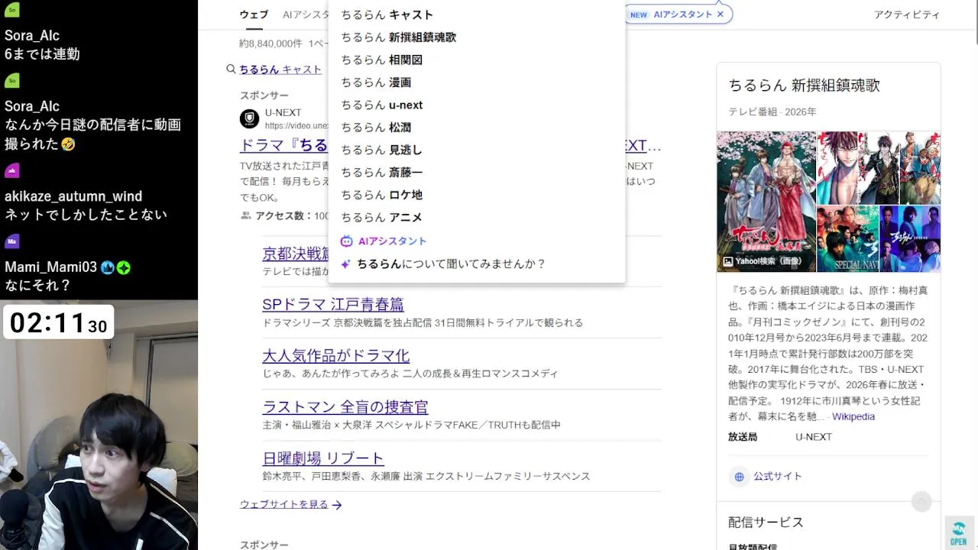Click the magnifier icon beside ちるらん キャスト
Viewport: 978px width, 550px height.
231,69
